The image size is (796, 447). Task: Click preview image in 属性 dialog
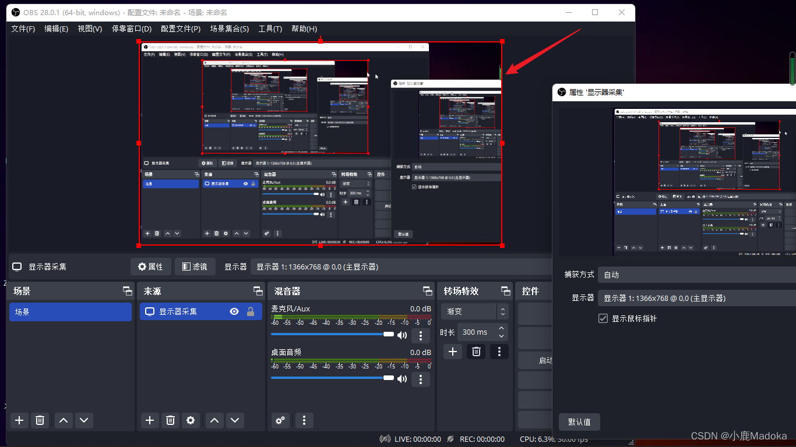coord(705,182)
